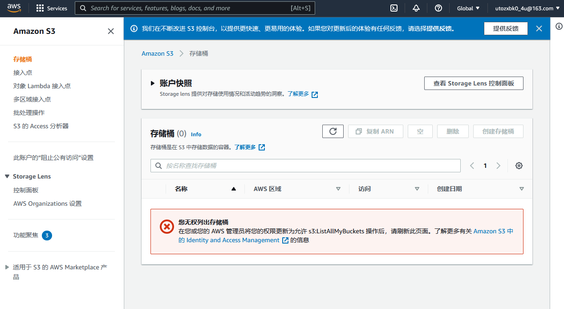Open the notifications bell

click(416, 8)
